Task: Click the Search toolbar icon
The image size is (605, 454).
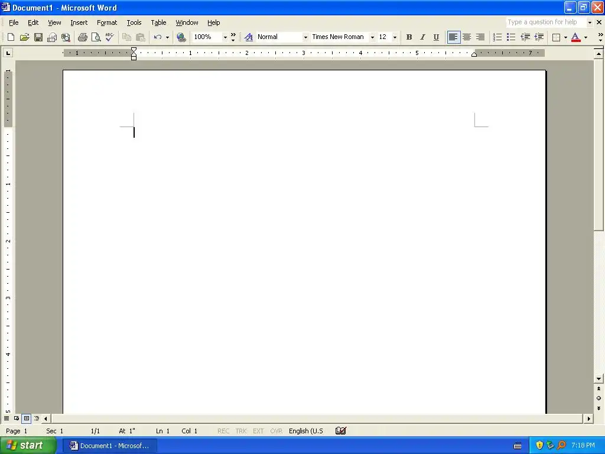Action: 66,37
